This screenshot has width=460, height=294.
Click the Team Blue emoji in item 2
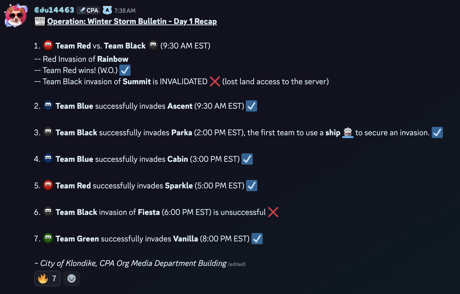[48, 106]
